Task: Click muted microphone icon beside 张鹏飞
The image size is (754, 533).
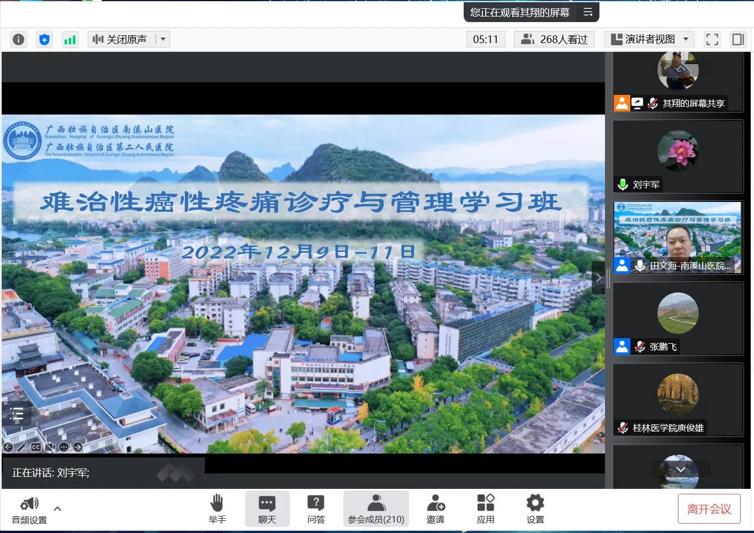Action: 640,347
